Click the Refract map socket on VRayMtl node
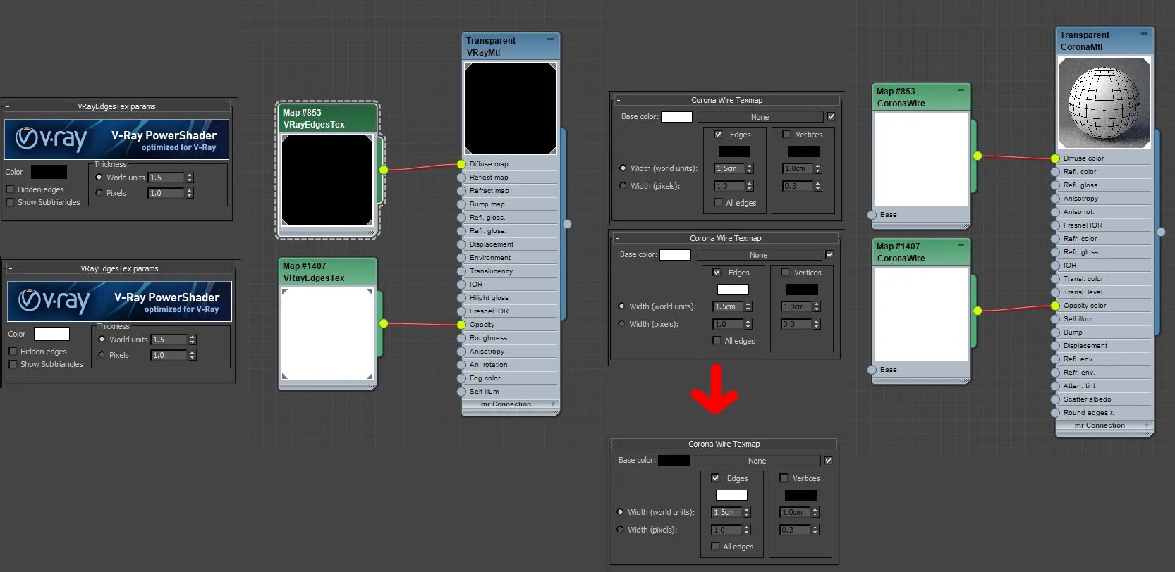Viewport: 1175px width, 572px height. (461, 191)
